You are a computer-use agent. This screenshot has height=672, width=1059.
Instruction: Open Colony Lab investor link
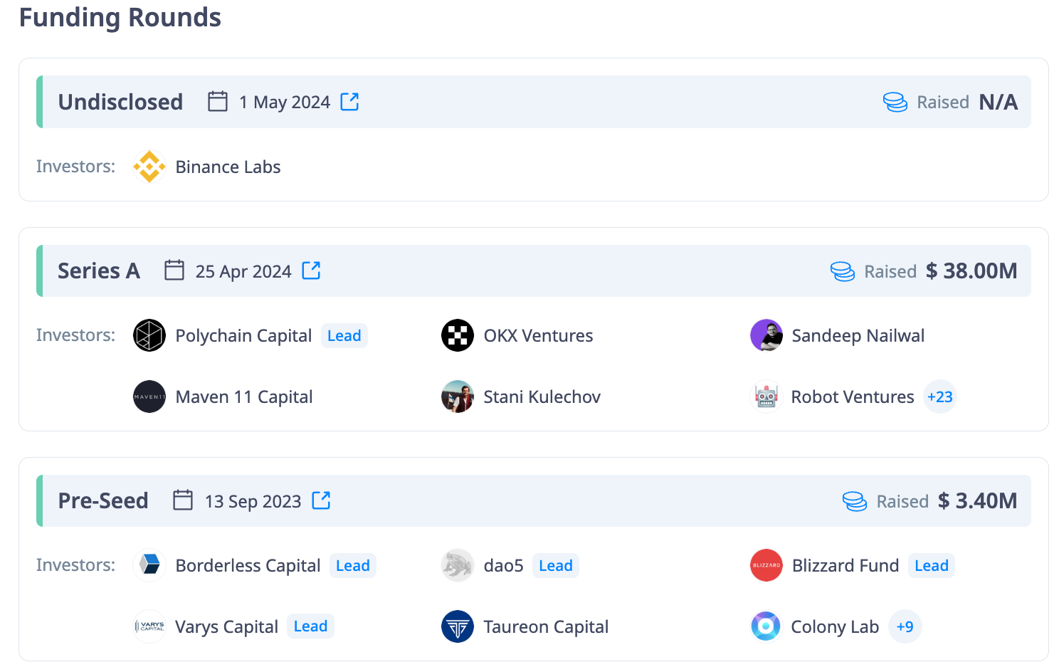coord(835,626)
